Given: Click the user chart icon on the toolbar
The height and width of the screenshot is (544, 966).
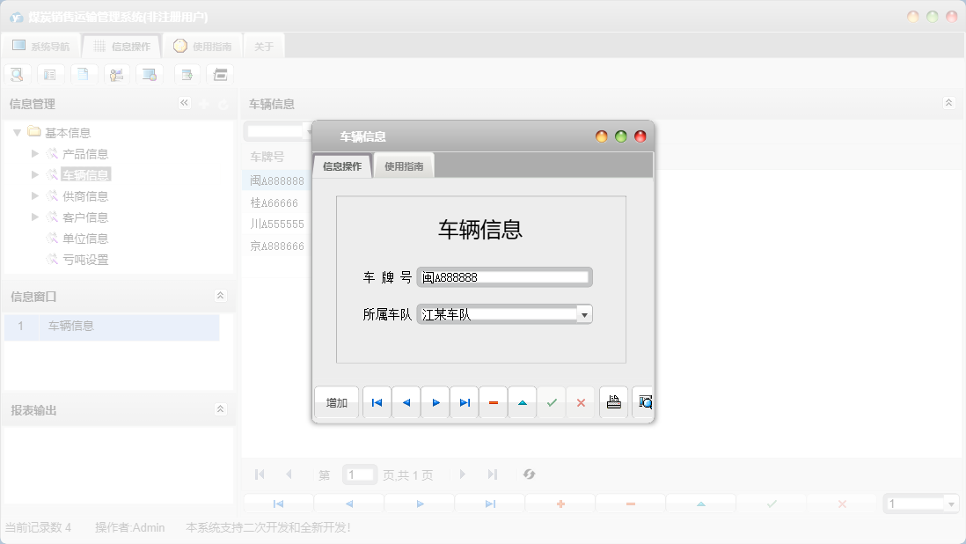Looking at the screenshot, I should coord(117,74).
